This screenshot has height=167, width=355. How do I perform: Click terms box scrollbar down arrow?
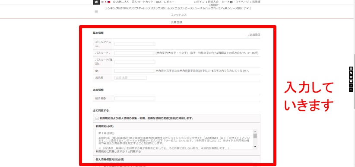pyautogui.click(x=255, y=147)
